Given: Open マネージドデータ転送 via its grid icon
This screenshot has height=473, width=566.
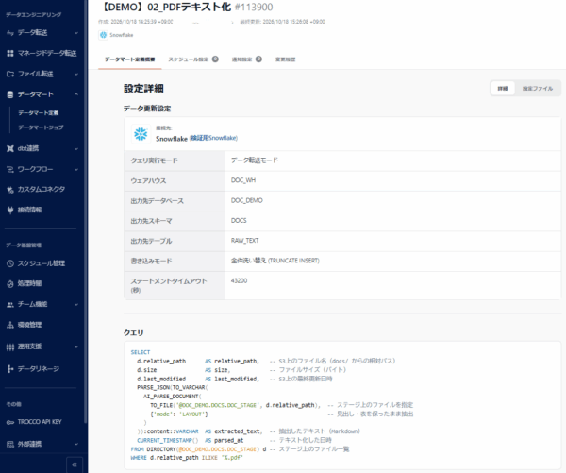Looking at the screenshot, I should coord(10,54).
